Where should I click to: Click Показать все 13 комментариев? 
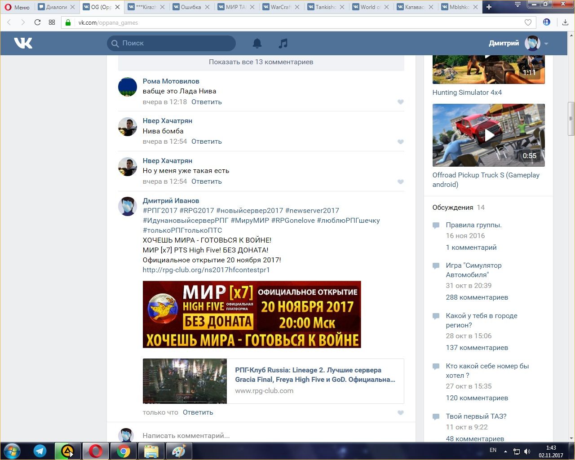(x=261, y=62)
